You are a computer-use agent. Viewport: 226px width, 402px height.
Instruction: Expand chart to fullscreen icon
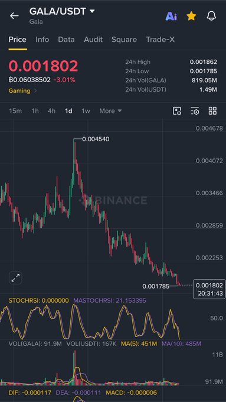click(x=15, y=278)
